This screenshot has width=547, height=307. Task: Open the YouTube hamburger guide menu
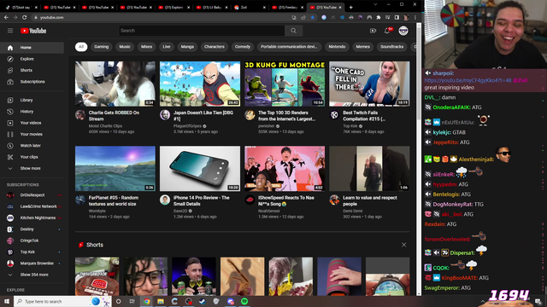coord(10,31)
